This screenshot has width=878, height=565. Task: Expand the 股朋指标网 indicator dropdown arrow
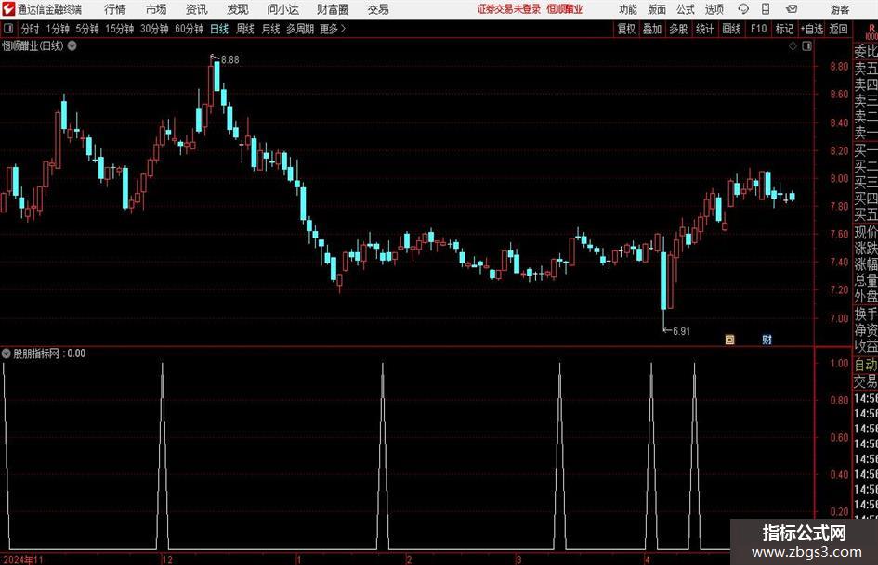pyautogui.click(x=7, y=353)
